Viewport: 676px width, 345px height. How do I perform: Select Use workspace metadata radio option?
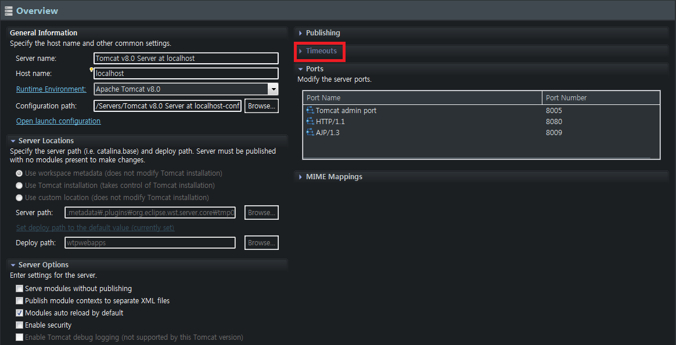[19, 173]
